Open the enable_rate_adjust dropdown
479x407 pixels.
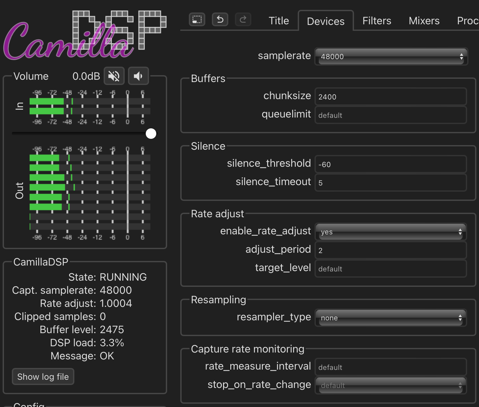point(391,232)
